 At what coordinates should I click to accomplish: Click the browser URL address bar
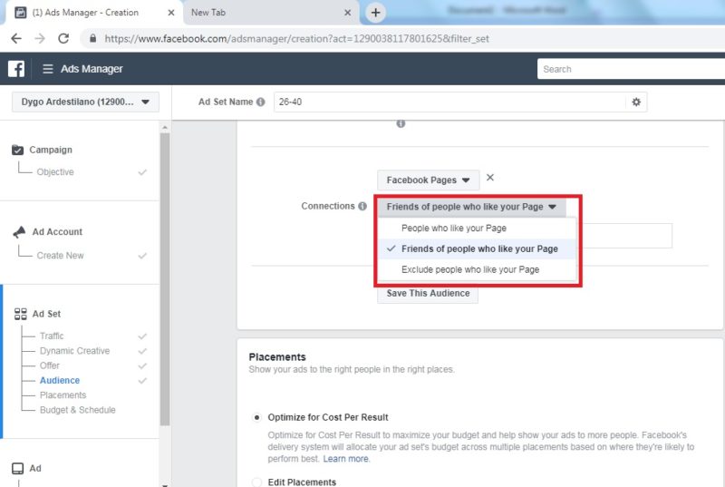(296, 38)
